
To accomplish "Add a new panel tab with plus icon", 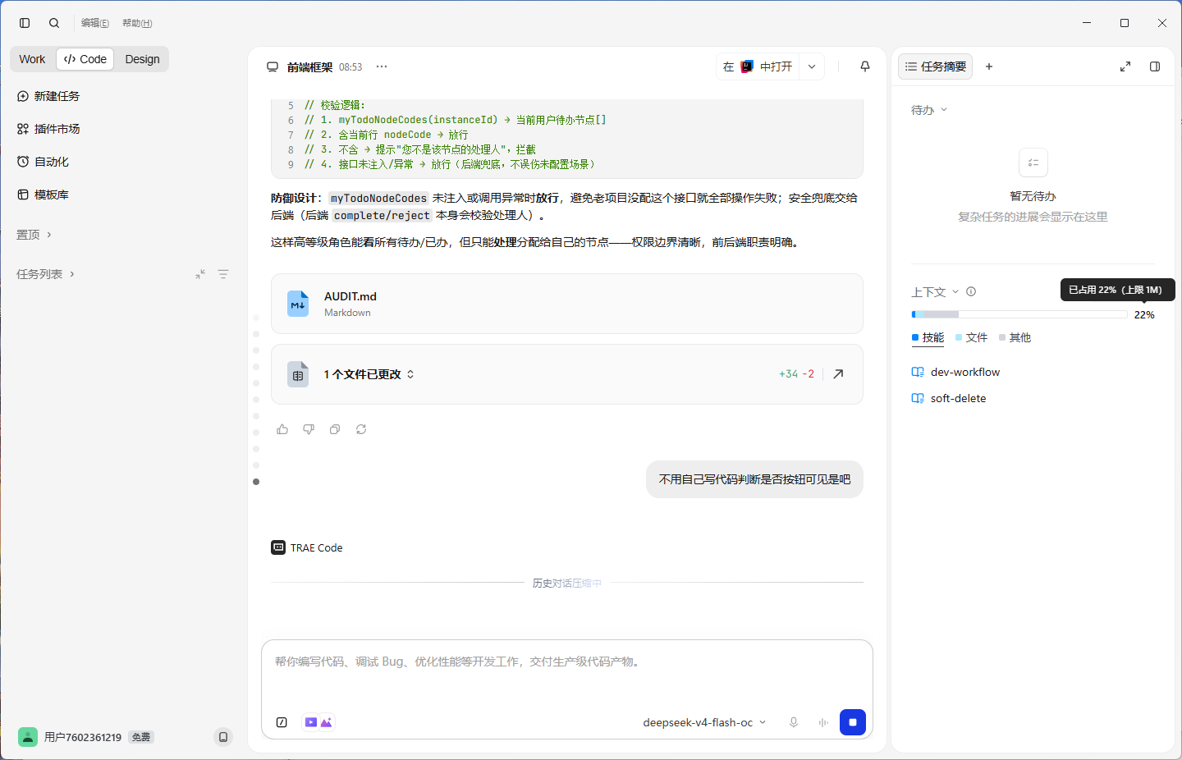I will coord(989,66).
